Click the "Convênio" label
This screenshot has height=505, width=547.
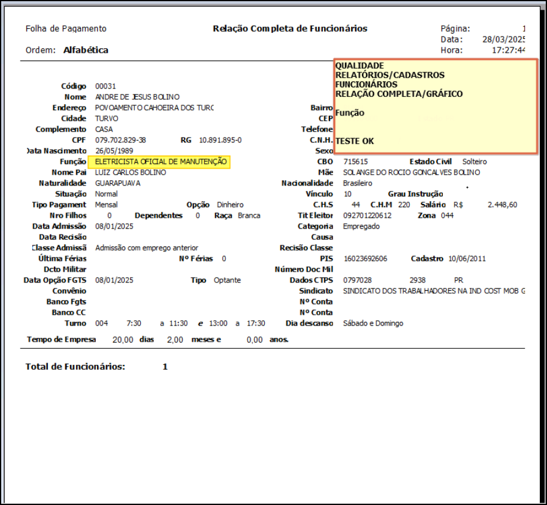(69, 291)
